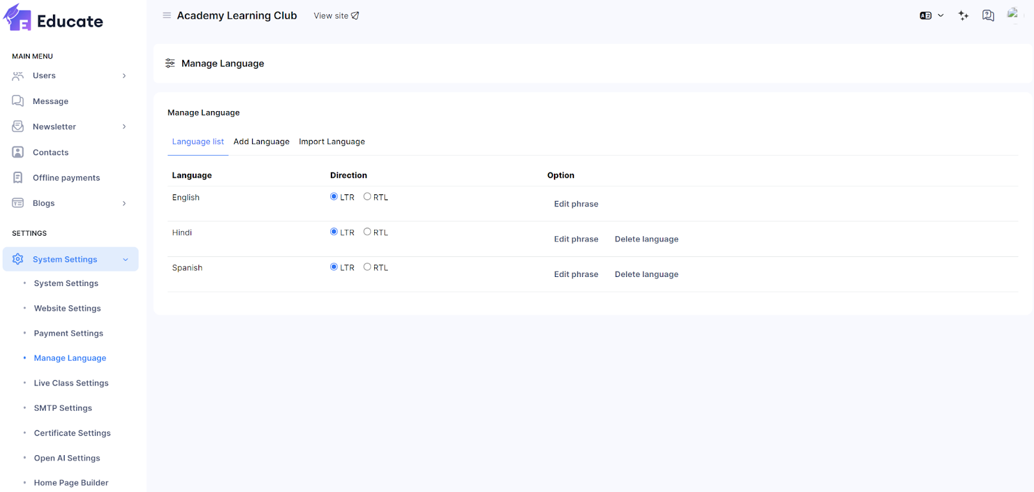
Task: Open the language switcher icon in header
Action: (x=925, y=15)
